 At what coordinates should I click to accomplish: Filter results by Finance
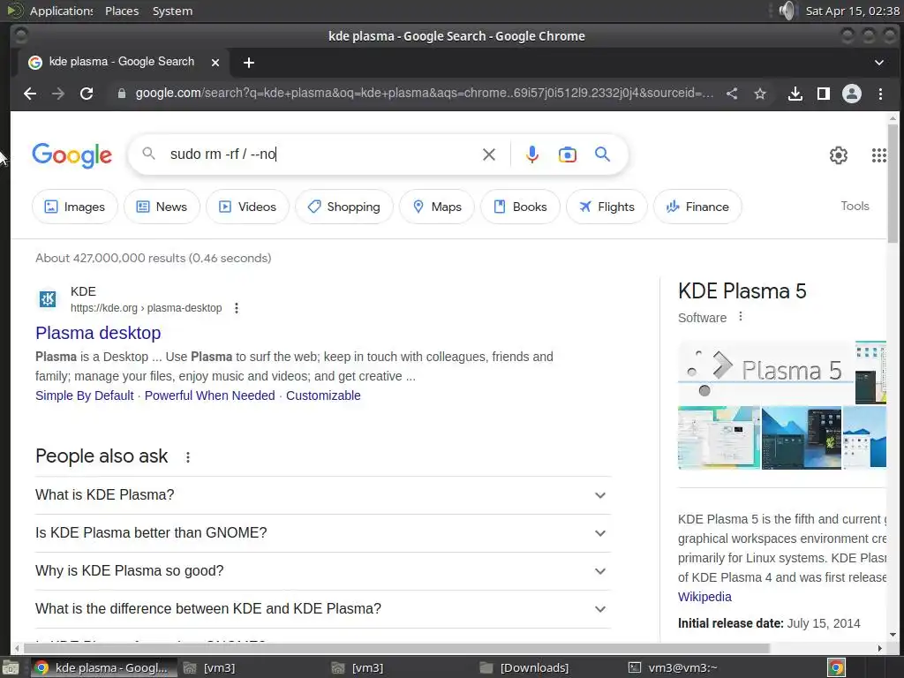[x=697, y=207]
